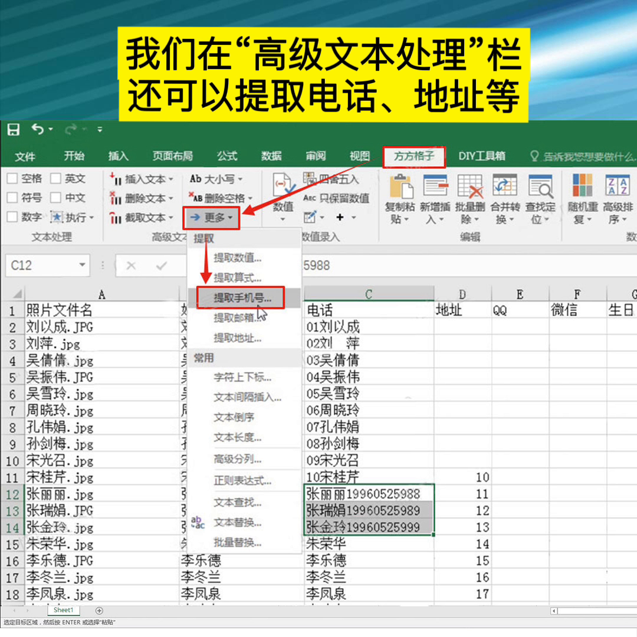
Task: Select the column D header
Action: point(462,294)
